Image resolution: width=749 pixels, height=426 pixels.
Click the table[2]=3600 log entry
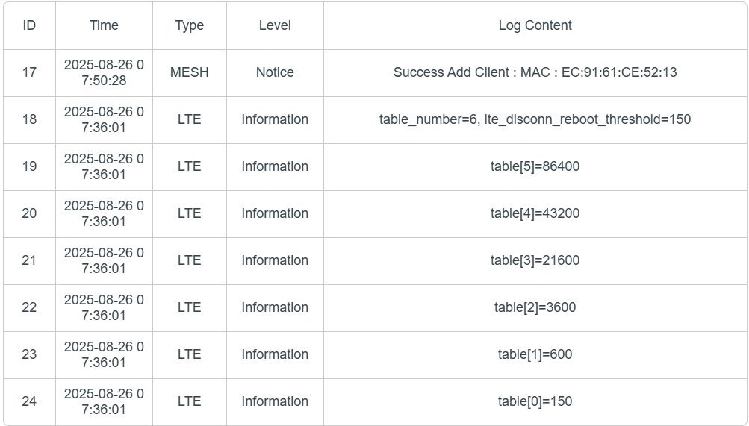point(535,307)
